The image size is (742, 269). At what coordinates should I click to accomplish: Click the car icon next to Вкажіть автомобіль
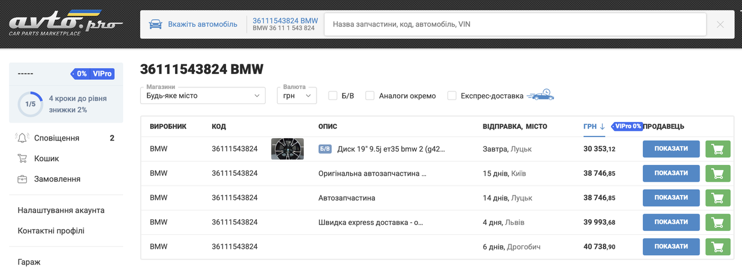(x=155, y=24)
